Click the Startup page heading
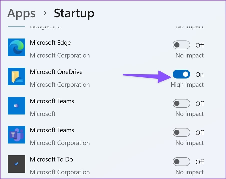The width and height of the screenshot is (226, 179). tap(74, 13)
